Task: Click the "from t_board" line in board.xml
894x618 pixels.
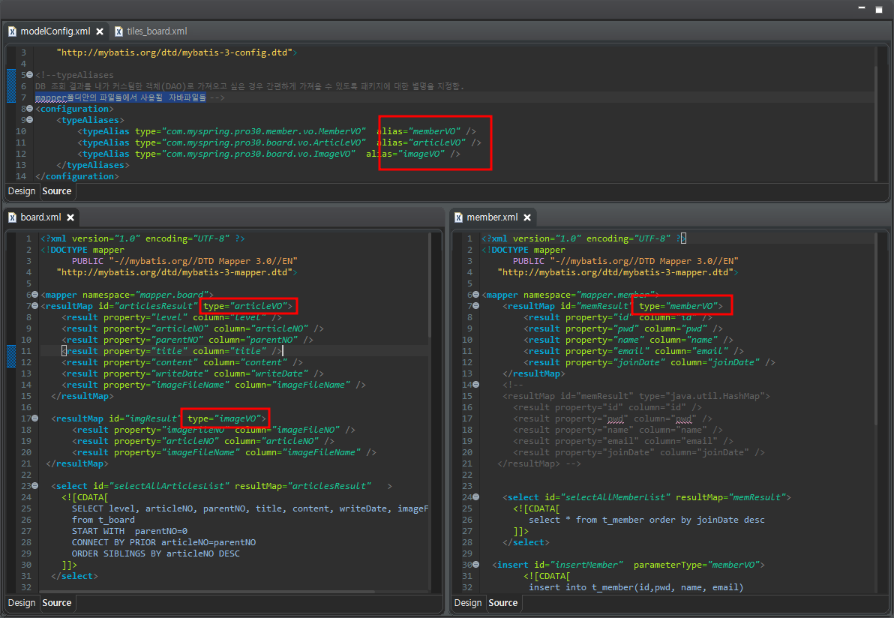Action: (103, 520)
